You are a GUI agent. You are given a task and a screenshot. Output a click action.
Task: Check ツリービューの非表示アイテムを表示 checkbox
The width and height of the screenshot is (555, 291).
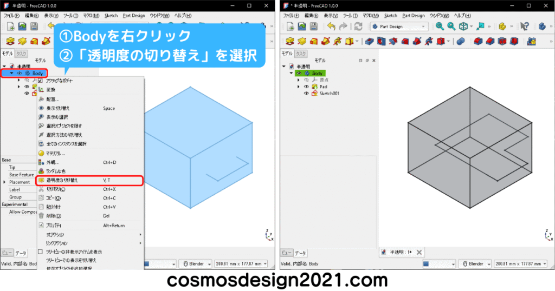(x=40, y=252)
